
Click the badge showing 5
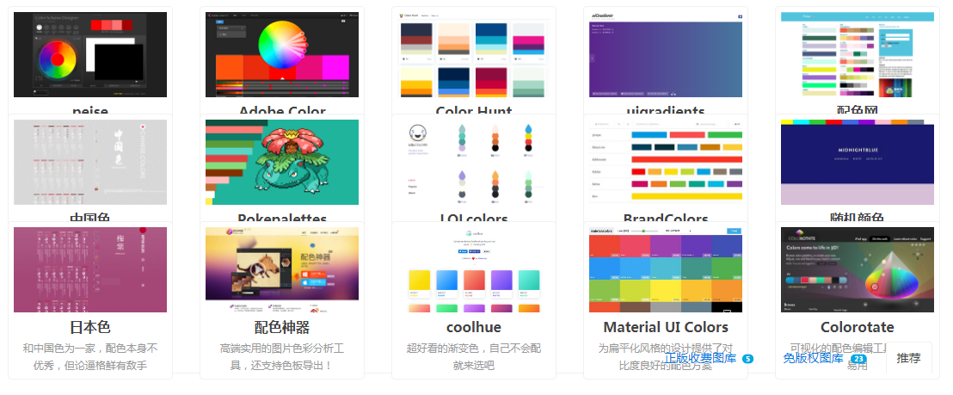click(x=747, y=359)
